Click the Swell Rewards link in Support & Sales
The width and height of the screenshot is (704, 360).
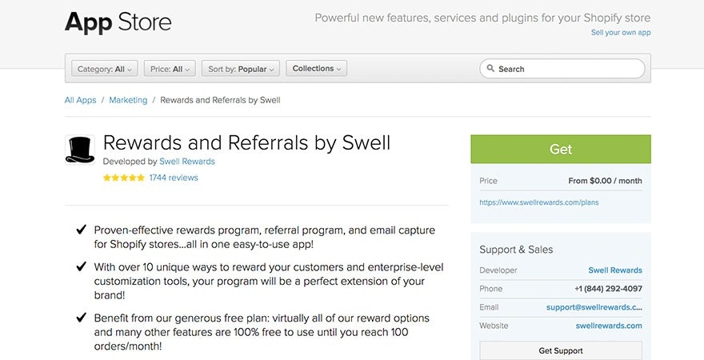pyautogui.click(x=614, y=270)
